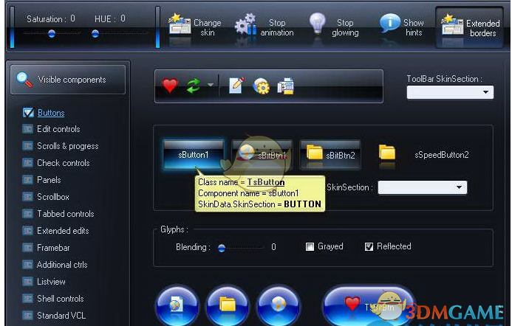The image size is (512, 326).
Task: Toggle the Extended borders button
Action: click(x=470, y=28)
